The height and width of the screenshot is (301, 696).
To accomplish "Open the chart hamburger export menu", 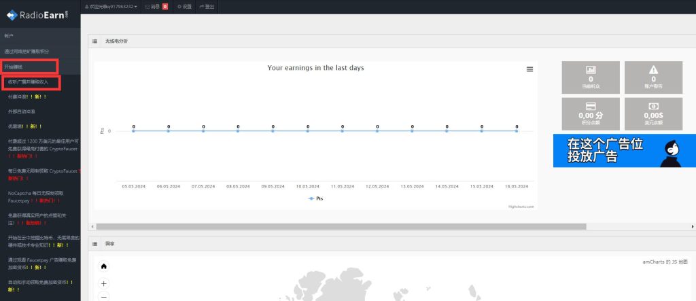I will point(529,69).
